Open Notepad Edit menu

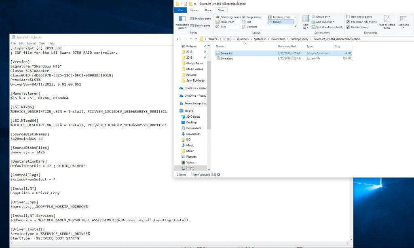[21, 43]
